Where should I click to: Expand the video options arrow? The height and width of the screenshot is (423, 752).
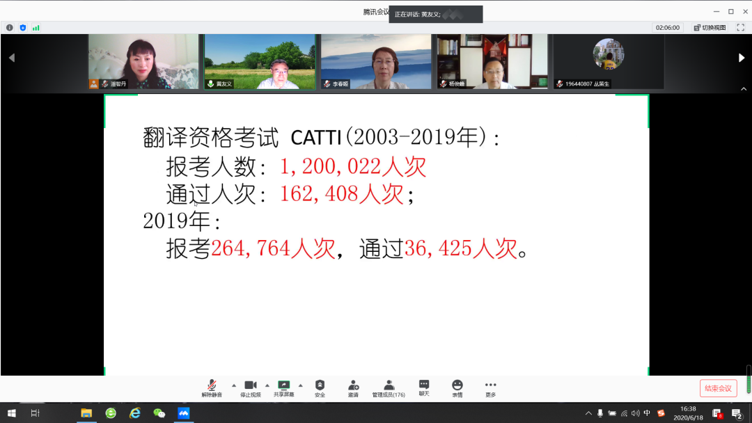(267, 387)
